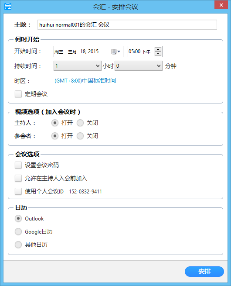Choose 其他日历 calendar option
The image size is (231, 286).
[18, 245]
